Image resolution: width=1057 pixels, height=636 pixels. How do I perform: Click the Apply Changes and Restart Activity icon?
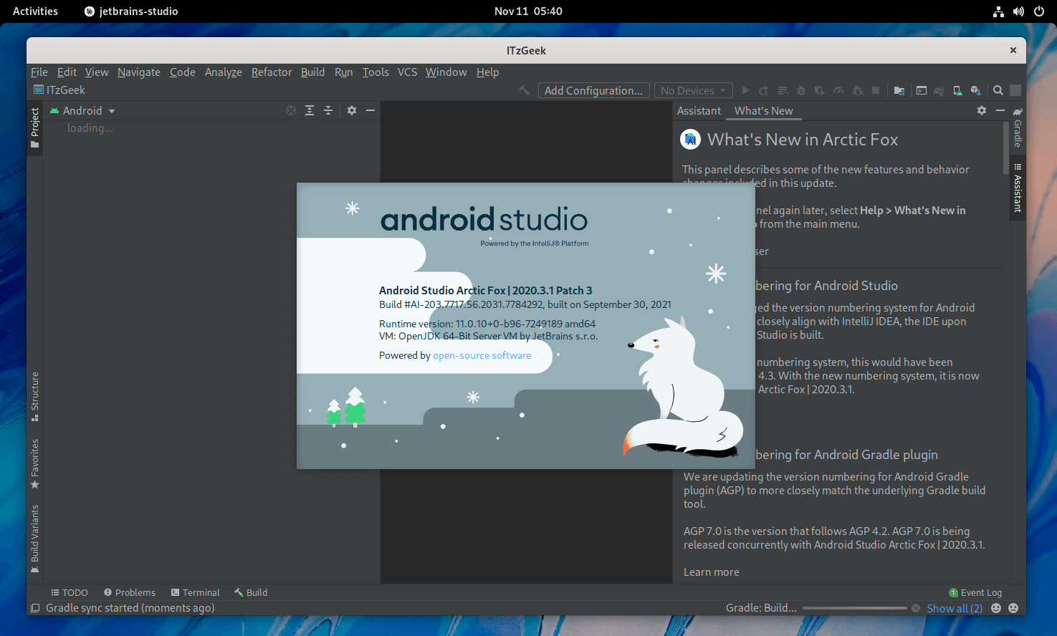click(x=764, y=90)
